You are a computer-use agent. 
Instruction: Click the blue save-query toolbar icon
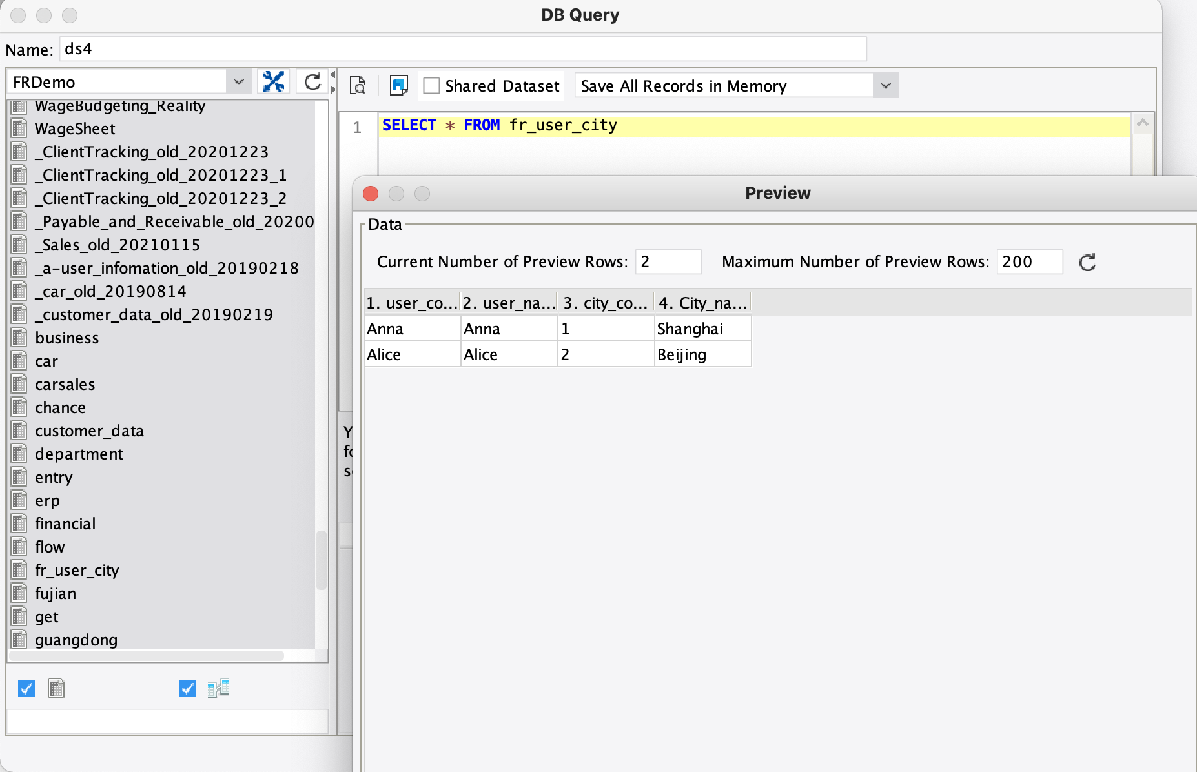[x=398, y=85]
